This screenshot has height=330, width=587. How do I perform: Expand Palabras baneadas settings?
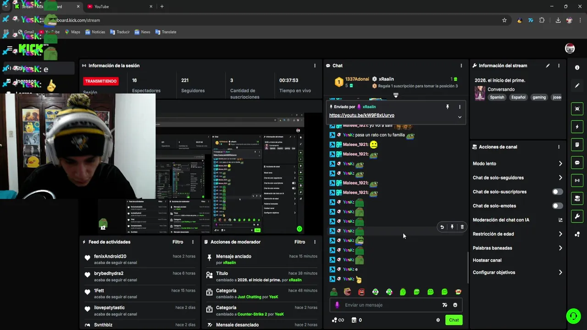(560, 248)
